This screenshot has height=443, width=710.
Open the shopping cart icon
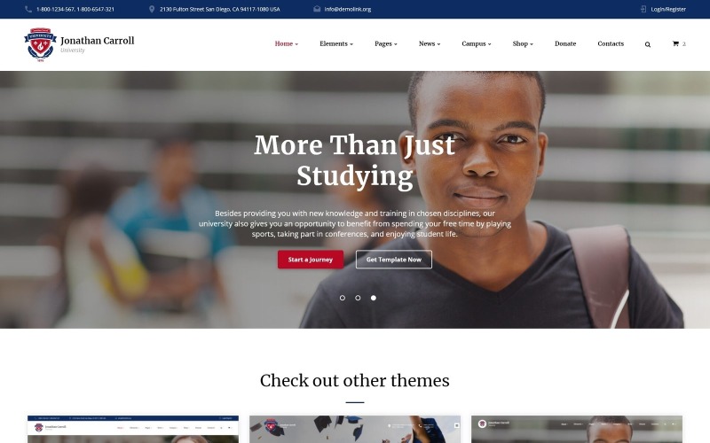[x=675, y=43]
